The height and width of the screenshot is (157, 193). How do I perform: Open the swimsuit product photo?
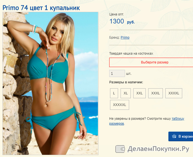pos(51,83)
